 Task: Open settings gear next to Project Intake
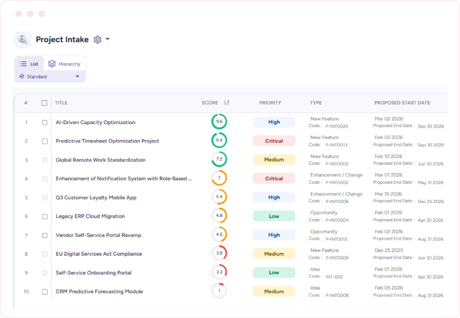coord(98,39)
